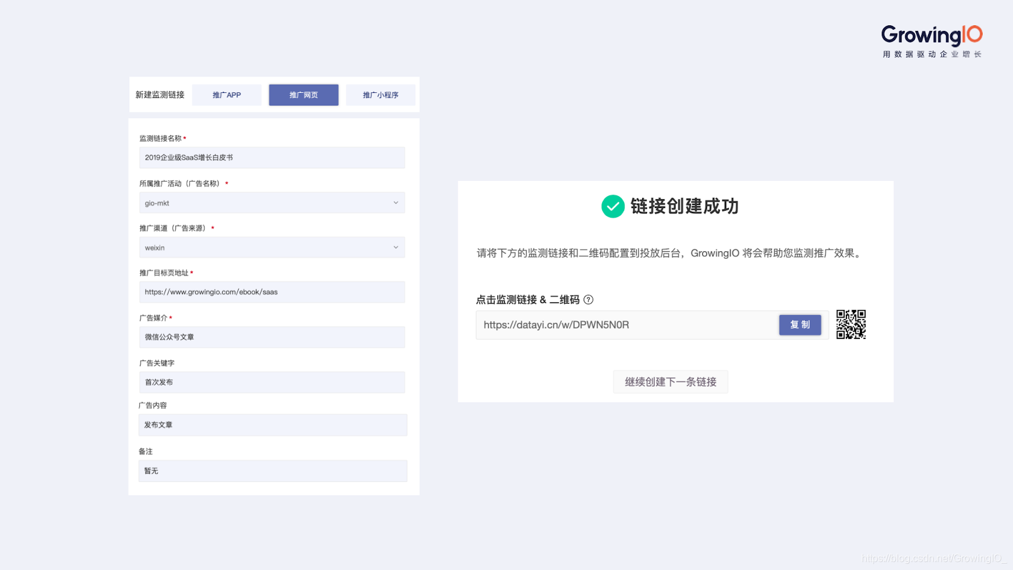The height and width of the screenshot is (570, 1013).
Task: Click the 用数据驱动企业增长 slogan text
Action: point(932,54)
